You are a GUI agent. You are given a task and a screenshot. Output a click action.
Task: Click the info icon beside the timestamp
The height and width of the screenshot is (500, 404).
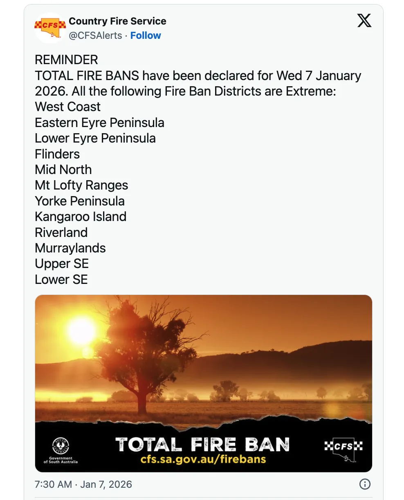click(x=364, y=484)
